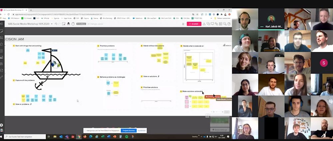Open the outline list panel icon
Screen dimensions: 333x141
(x=221, y=24)
